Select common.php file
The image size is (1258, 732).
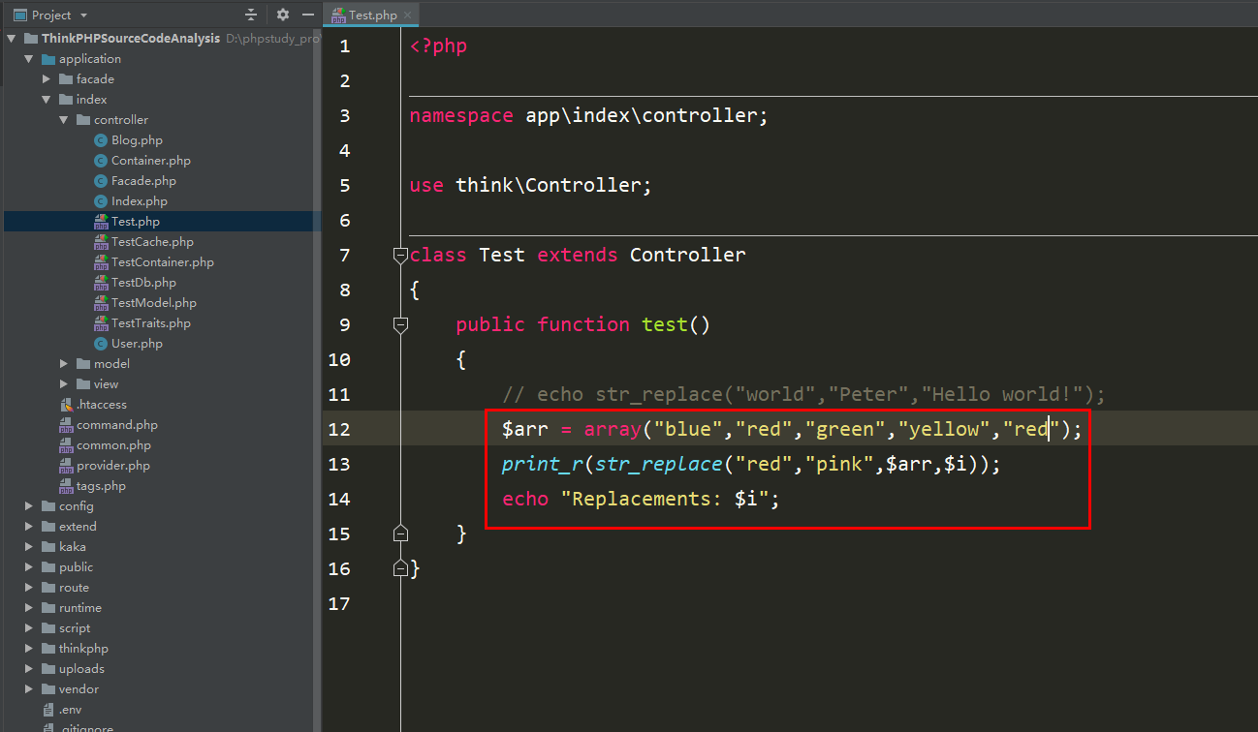tap(113, 445)
